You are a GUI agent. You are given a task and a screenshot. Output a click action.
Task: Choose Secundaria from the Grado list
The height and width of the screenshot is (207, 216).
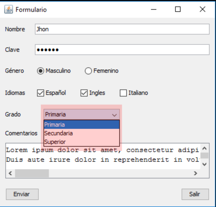click(x=82, y=133)
